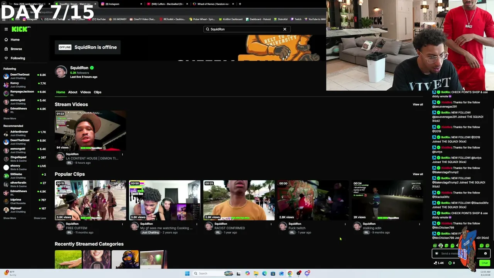Switch to the Clips tab
494x278 pixels.
click(97, 92)
